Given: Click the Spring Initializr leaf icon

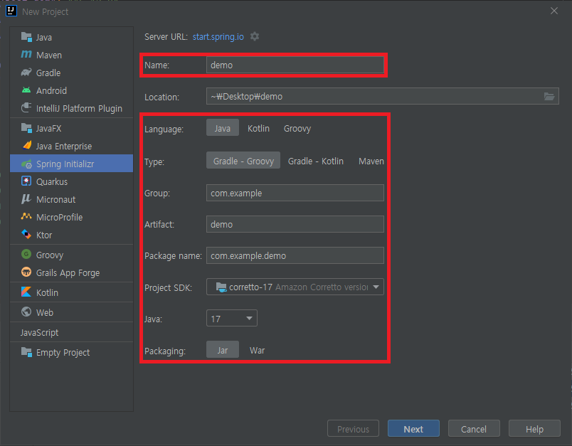Looking at the screenshot, I should coord(26,164).
